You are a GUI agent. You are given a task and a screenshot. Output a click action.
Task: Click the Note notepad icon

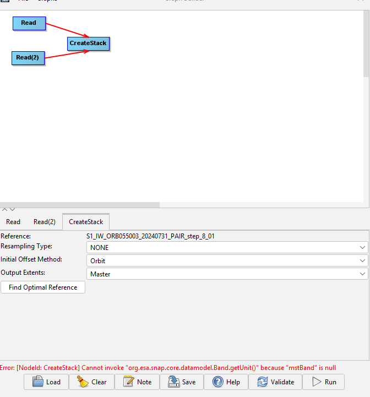click(129, 382)
